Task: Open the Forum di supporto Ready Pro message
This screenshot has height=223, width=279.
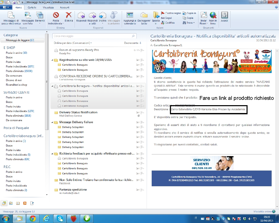Action: [x=98, y=52]
